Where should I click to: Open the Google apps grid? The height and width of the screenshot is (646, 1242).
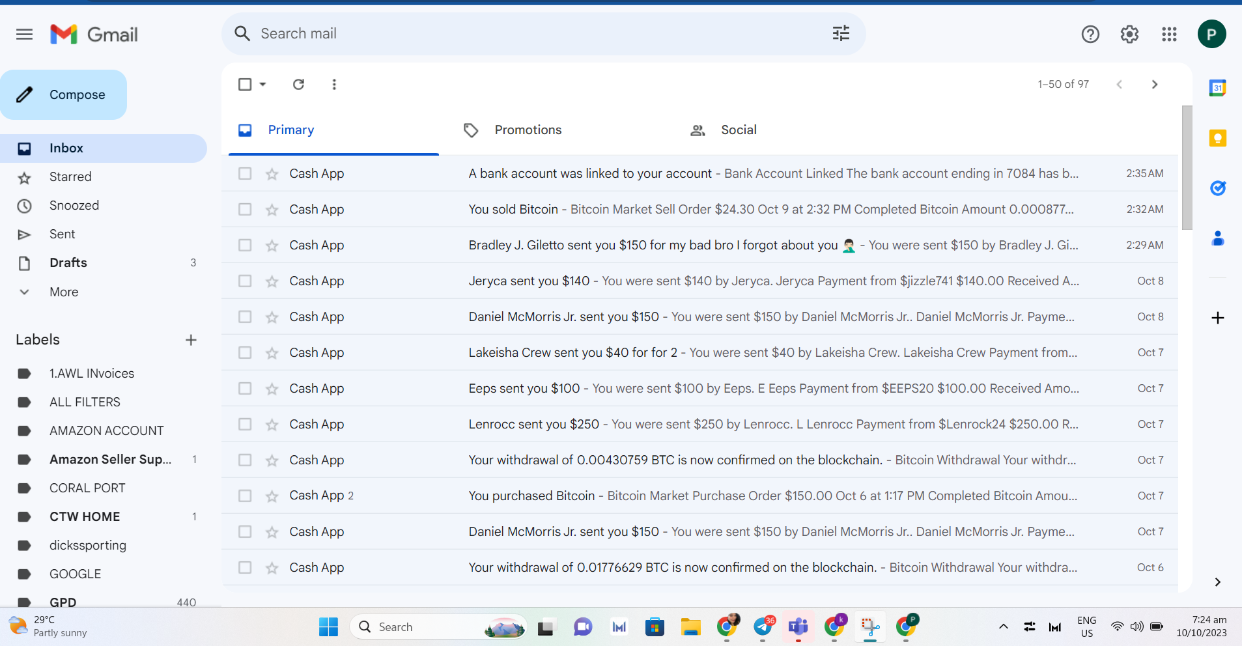pos(1169,34)
